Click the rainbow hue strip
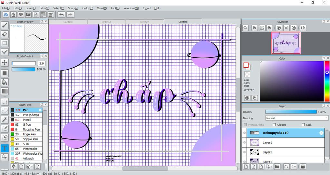This screenshot has width=330, height=175. [x=327, y=81]
